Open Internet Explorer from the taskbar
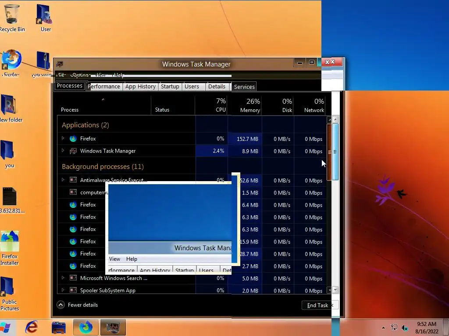449x336 pixels. [x=32, y=327]
